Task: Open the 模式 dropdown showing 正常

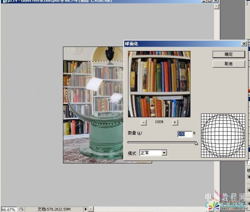Action: (x=153, y=153)
